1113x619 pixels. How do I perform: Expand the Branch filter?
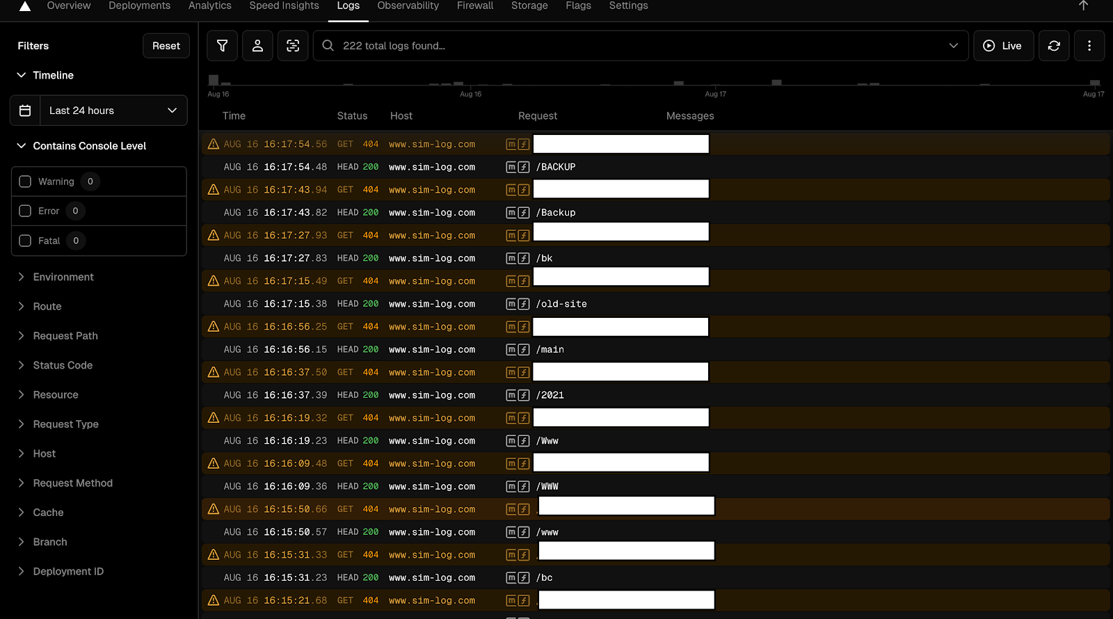[x=42, y=542]
